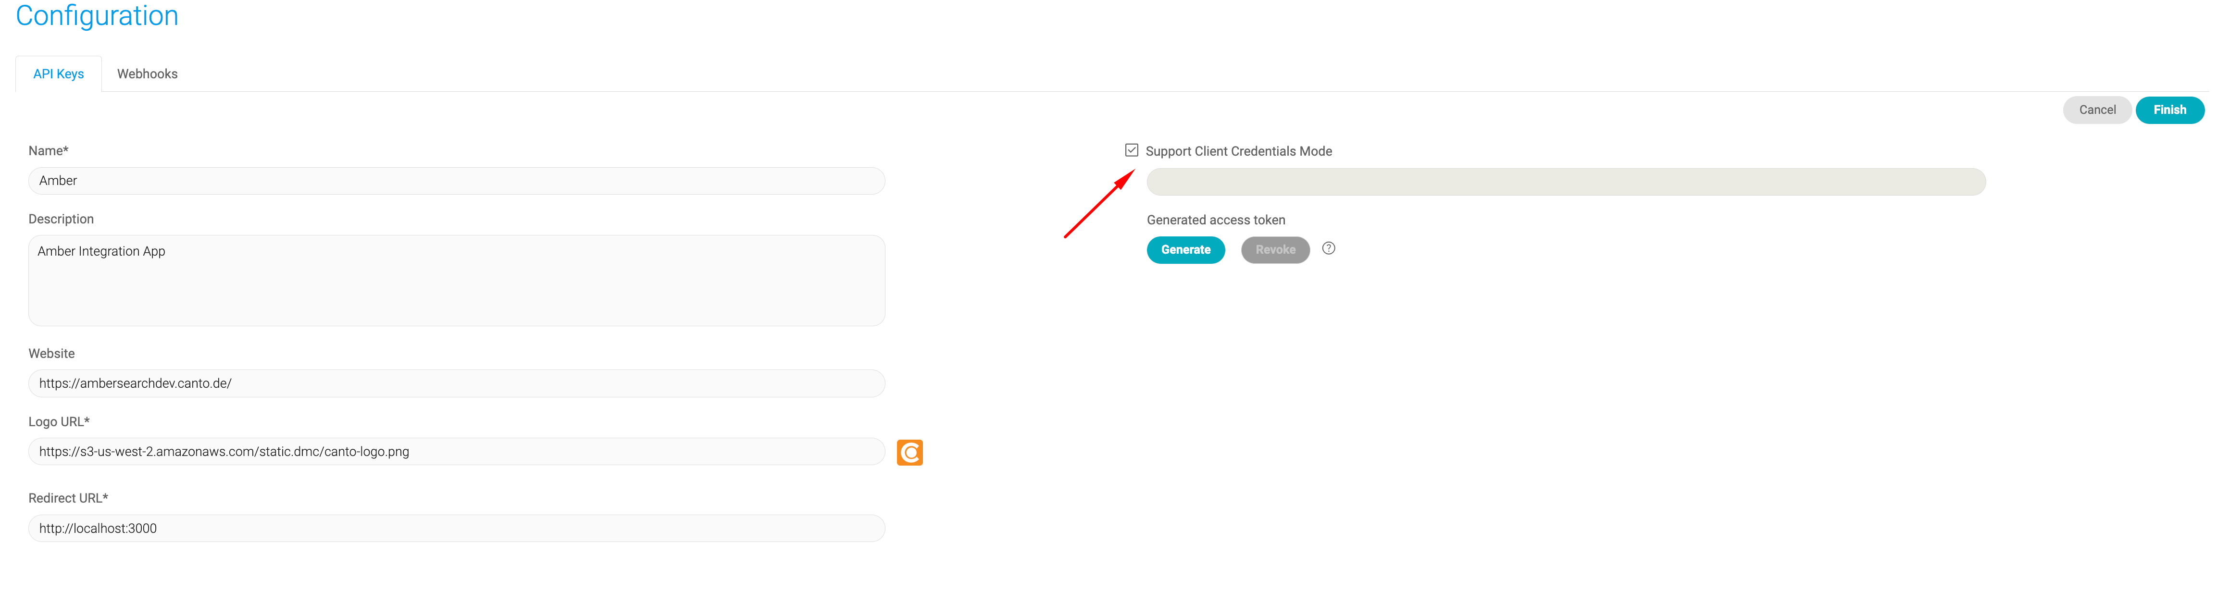This screenshot has width=2217, height=591.
Task: Toggle Support Client Credentials Mode checkbox
Action: [1131, 150]
